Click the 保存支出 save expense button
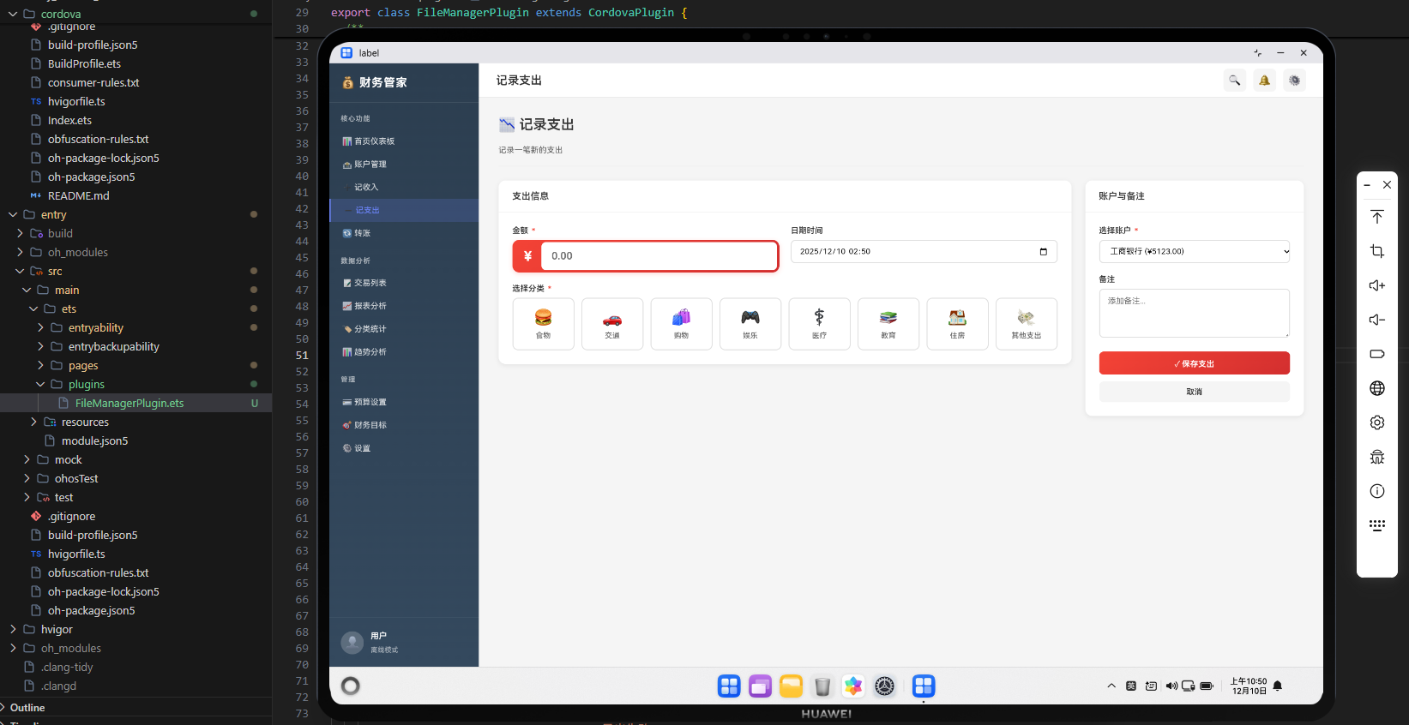1409x725 pixels. (1195, 363)
